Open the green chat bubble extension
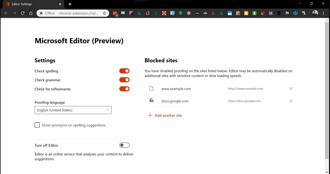The image size is (330, 174). pos(181,13)
